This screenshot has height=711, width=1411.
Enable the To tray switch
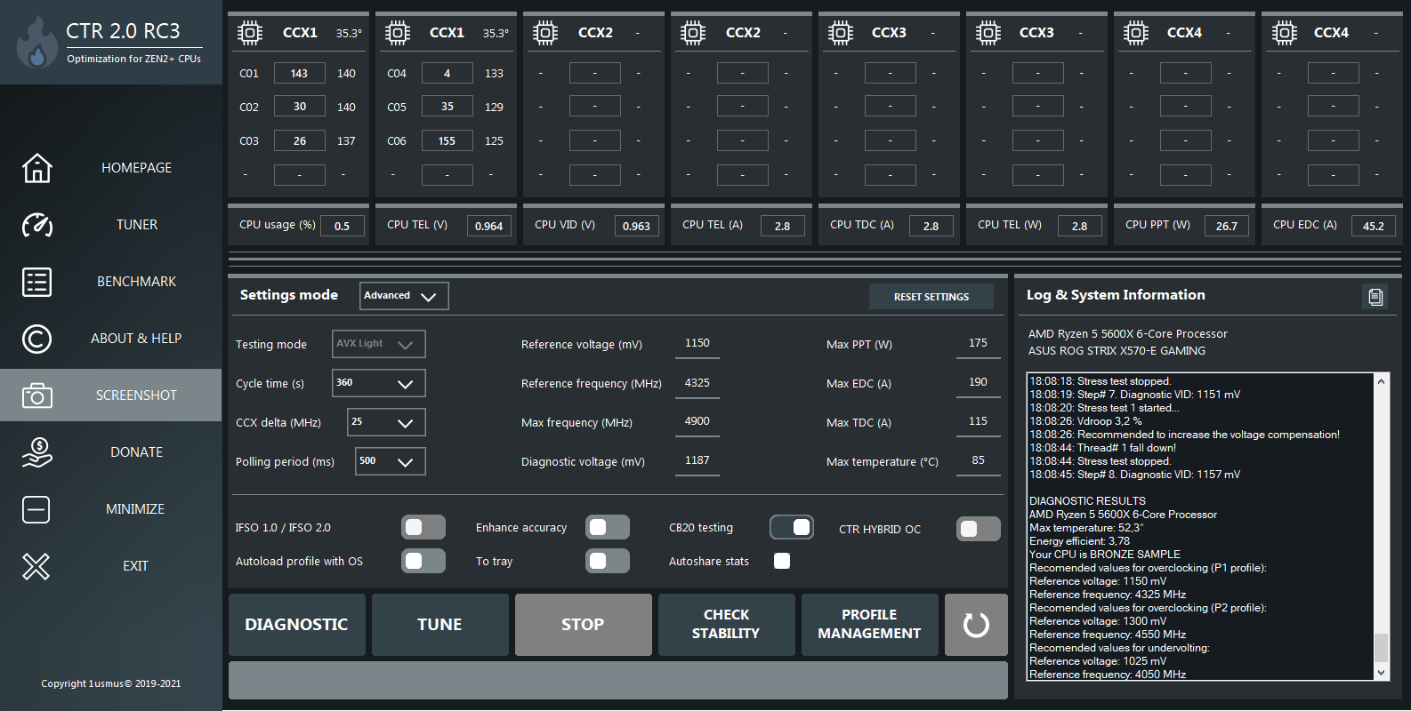608,561
